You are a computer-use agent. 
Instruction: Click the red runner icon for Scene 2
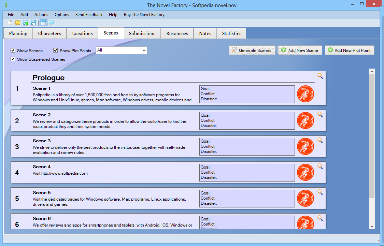305,120
